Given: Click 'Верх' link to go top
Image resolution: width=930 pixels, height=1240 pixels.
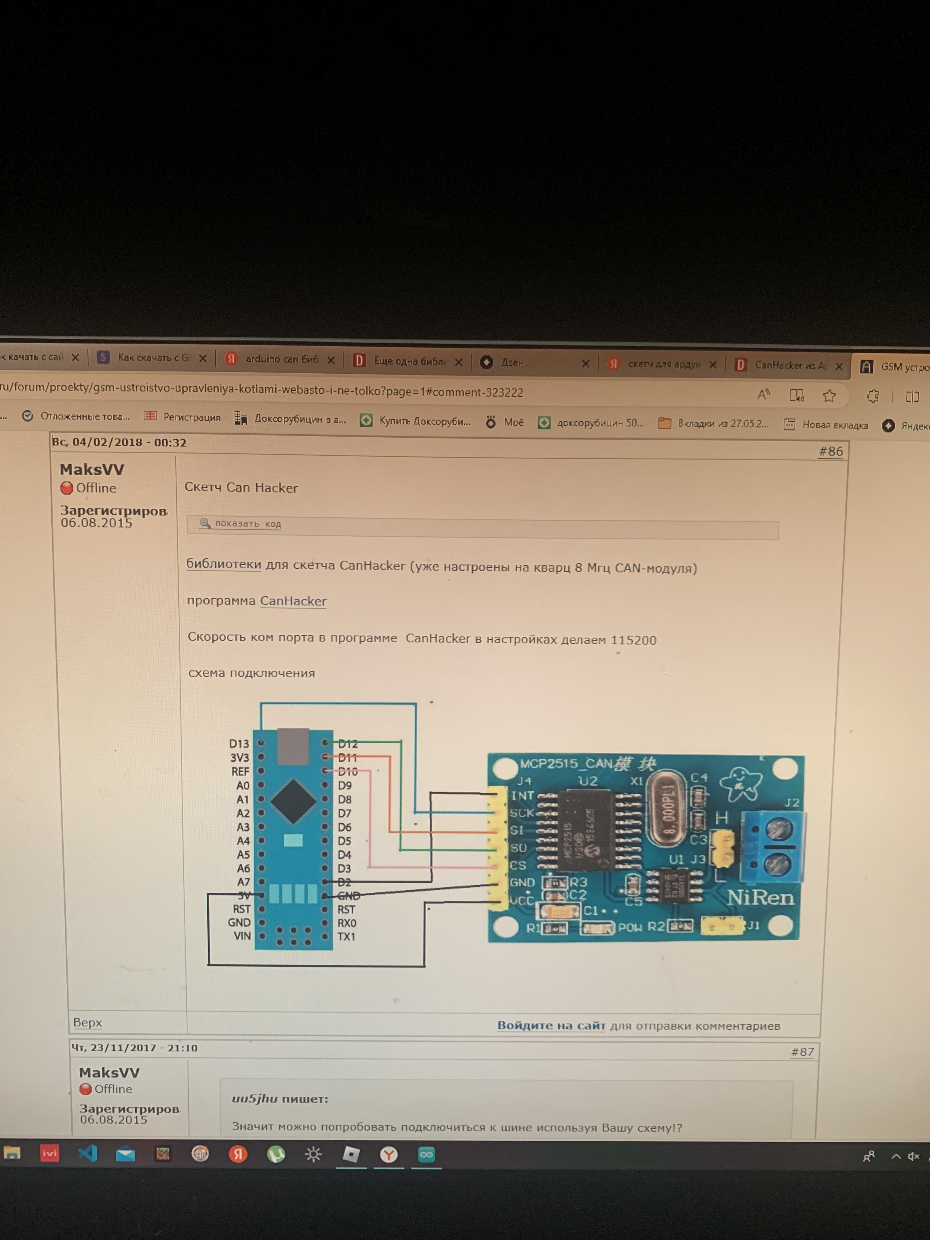Looking at the screenshot, I should 87,1023.
